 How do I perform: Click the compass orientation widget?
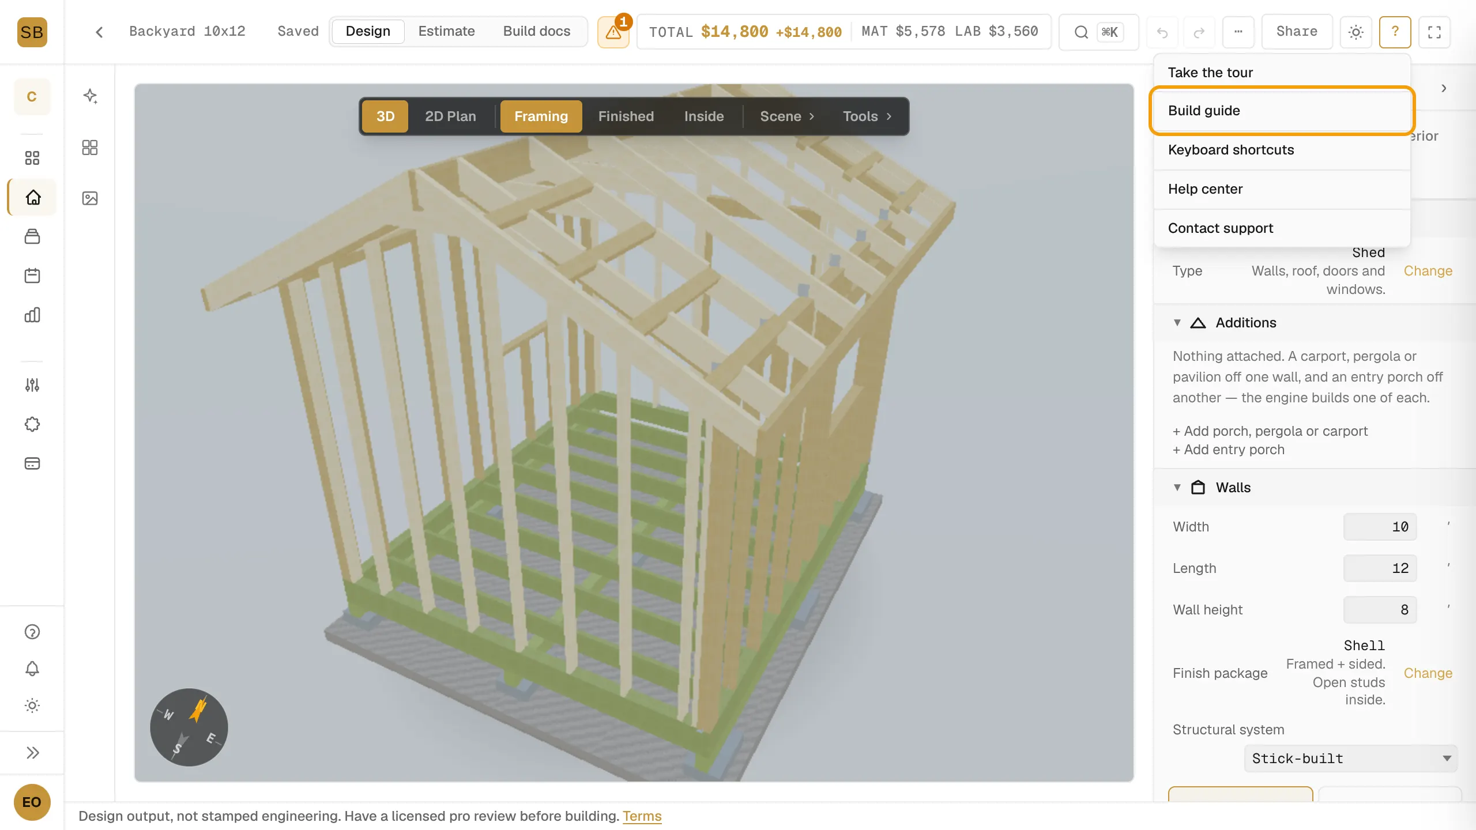189,727
